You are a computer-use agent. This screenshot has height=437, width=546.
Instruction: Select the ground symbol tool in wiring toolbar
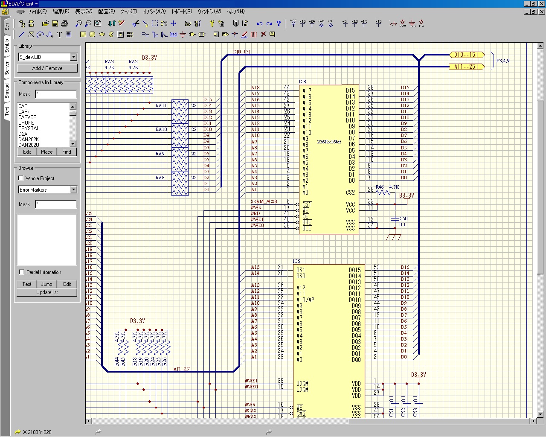tap(183, 34)
